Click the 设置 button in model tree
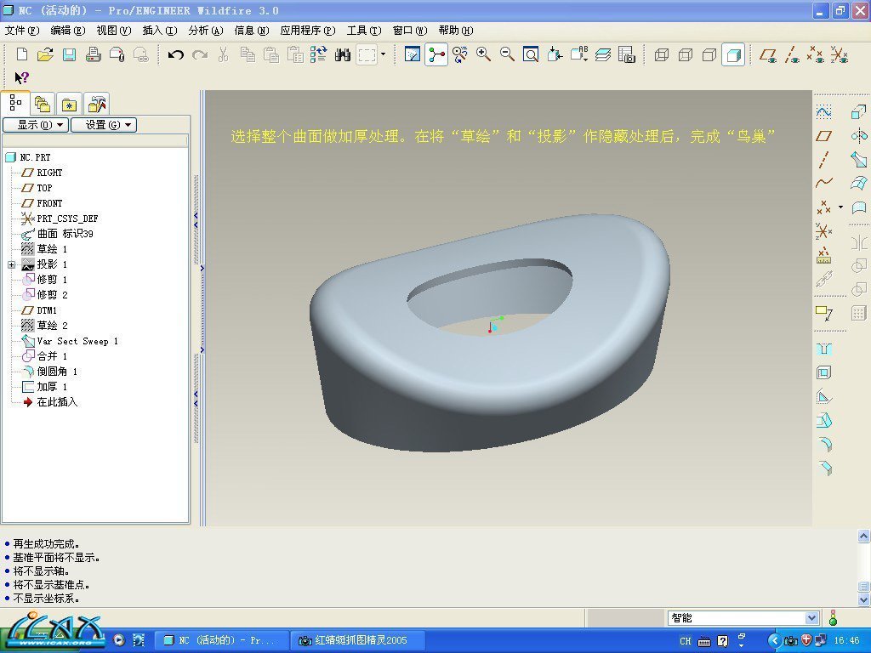This screenshot has width=871, height=653. [103, 125]
